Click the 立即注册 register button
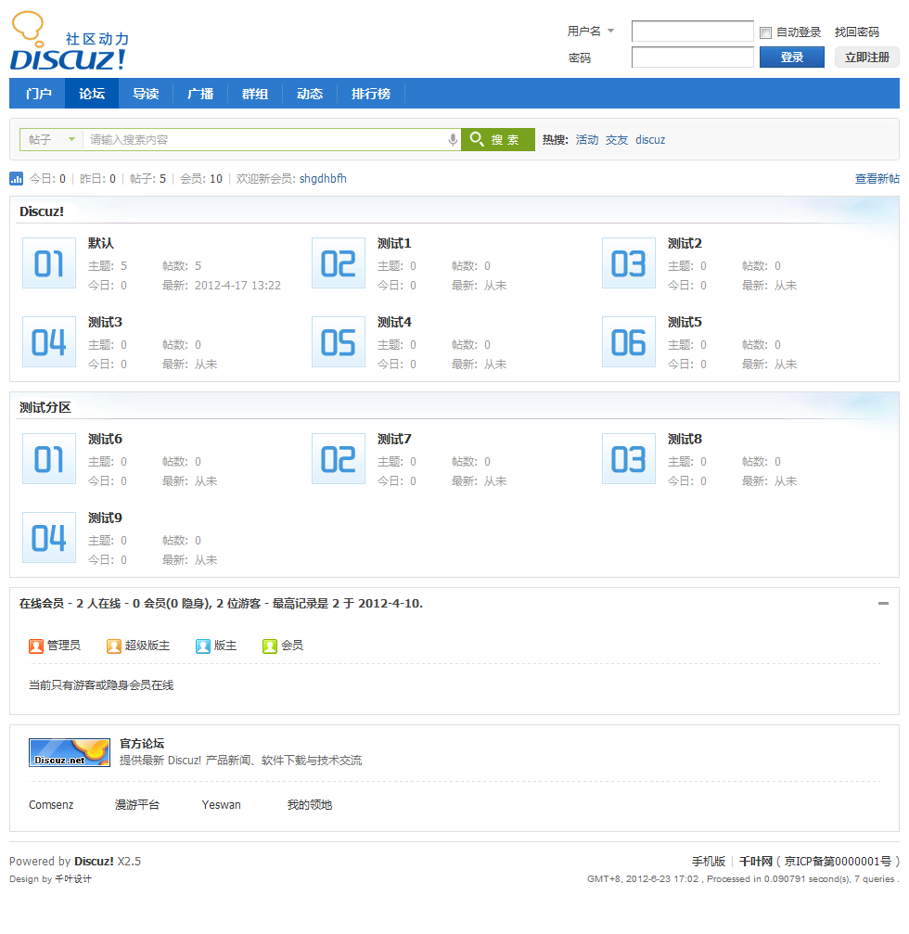 click(866, 58)
